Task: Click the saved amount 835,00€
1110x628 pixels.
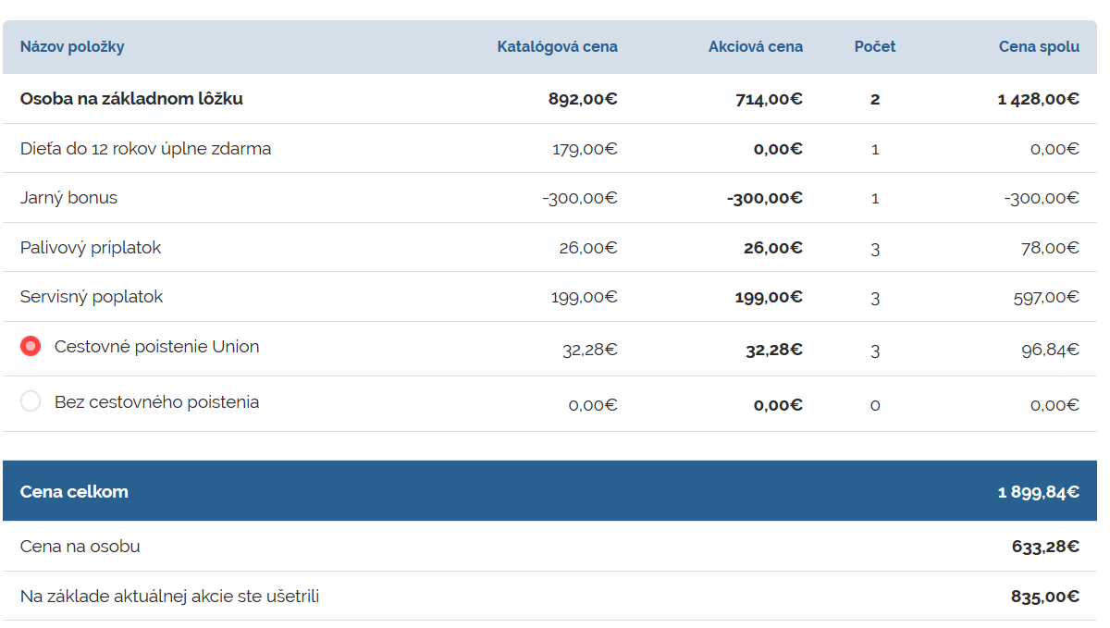Action: pyautogui.click(x=1044, y=597)
